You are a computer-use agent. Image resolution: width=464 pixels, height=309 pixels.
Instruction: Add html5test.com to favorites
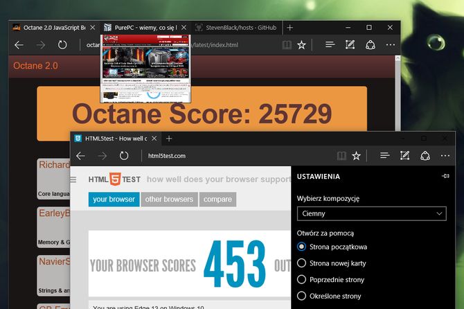pos(356,156)
